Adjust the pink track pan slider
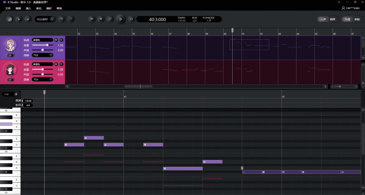The height and width of the screenshot is (195, 365). (42, 74)
